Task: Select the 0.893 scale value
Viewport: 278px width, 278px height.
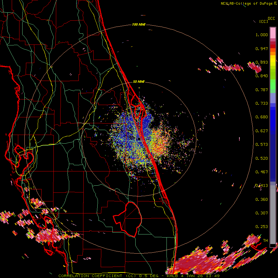Action: pos(262,62)
